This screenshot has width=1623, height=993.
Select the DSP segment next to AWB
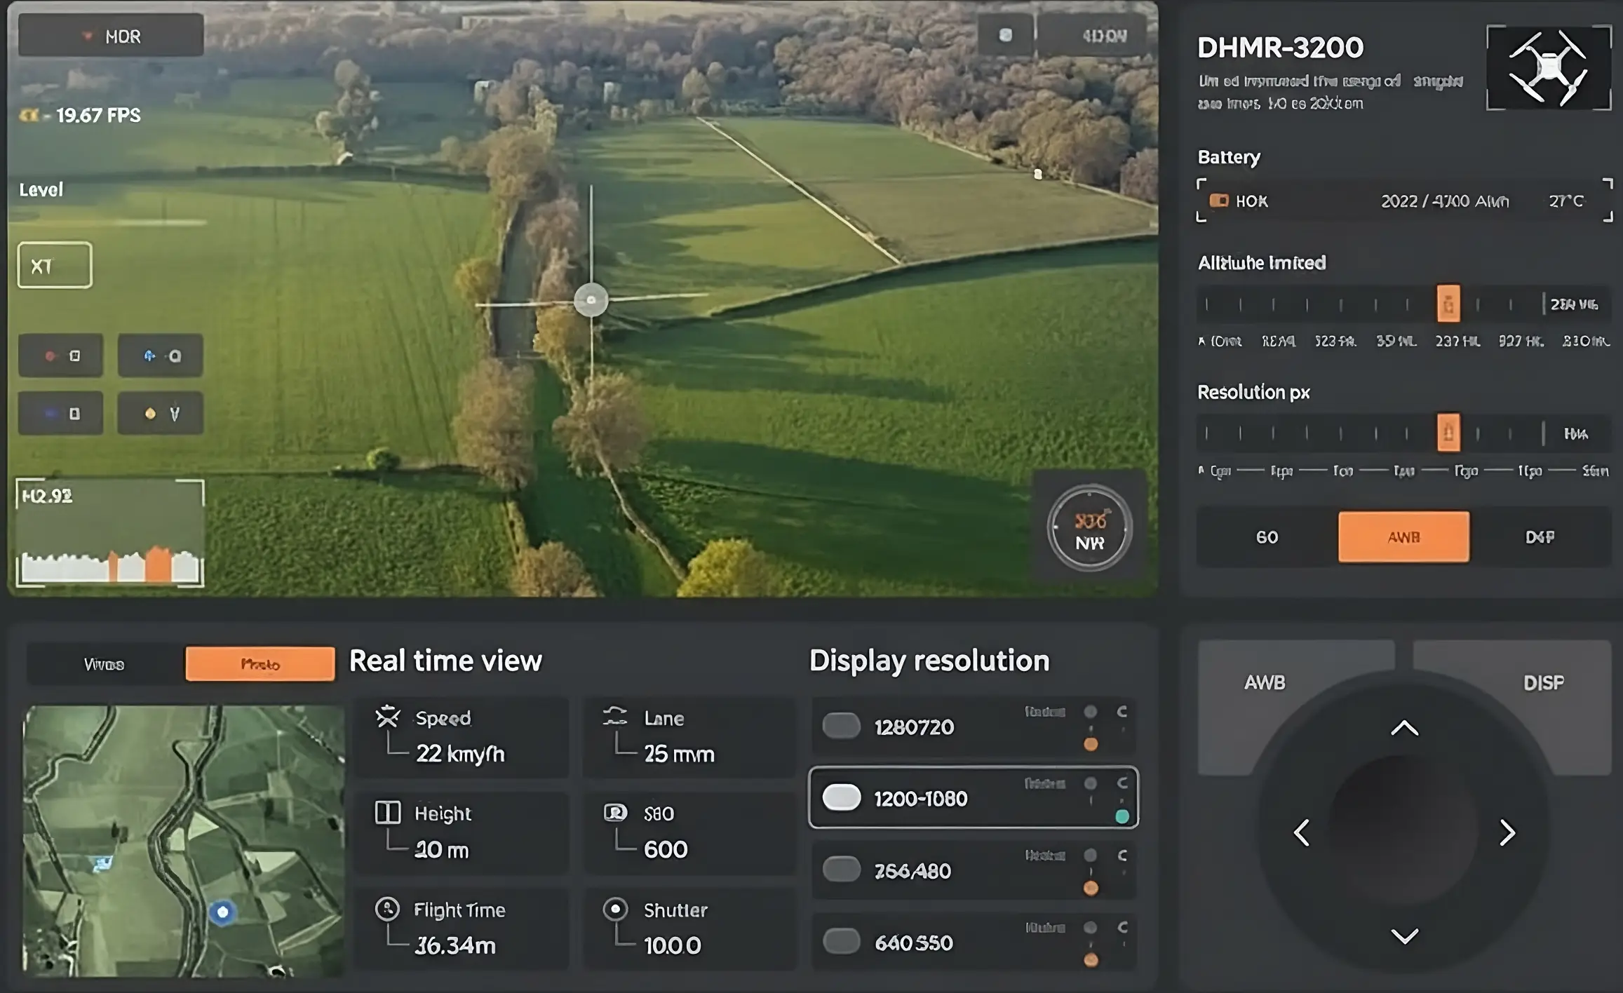(x=1539, y=537)
